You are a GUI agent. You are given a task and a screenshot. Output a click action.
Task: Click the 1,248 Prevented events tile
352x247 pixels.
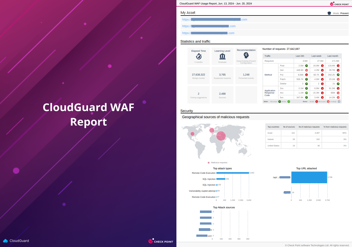click(x=246, y=76)
